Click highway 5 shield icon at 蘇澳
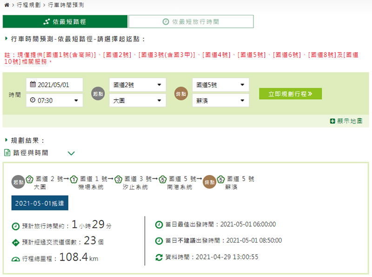The width and height of the screenshot is (372, 277). 220,179
